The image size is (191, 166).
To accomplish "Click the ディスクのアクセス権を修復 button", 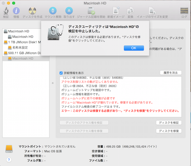I will tap(84, 131).
